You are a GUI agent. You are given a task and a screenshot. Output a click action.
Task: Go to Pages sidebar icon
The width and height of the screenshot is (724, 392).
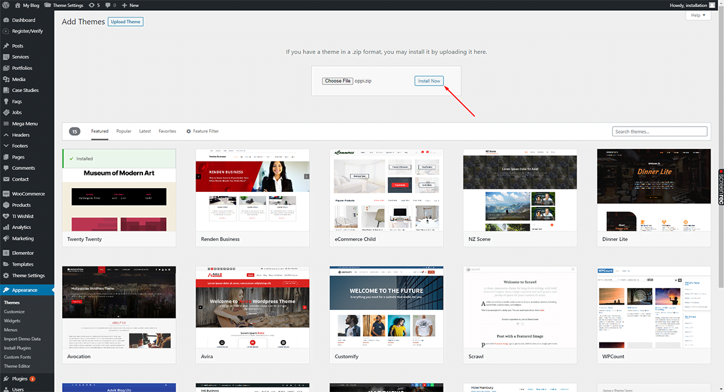click(6, 157)
